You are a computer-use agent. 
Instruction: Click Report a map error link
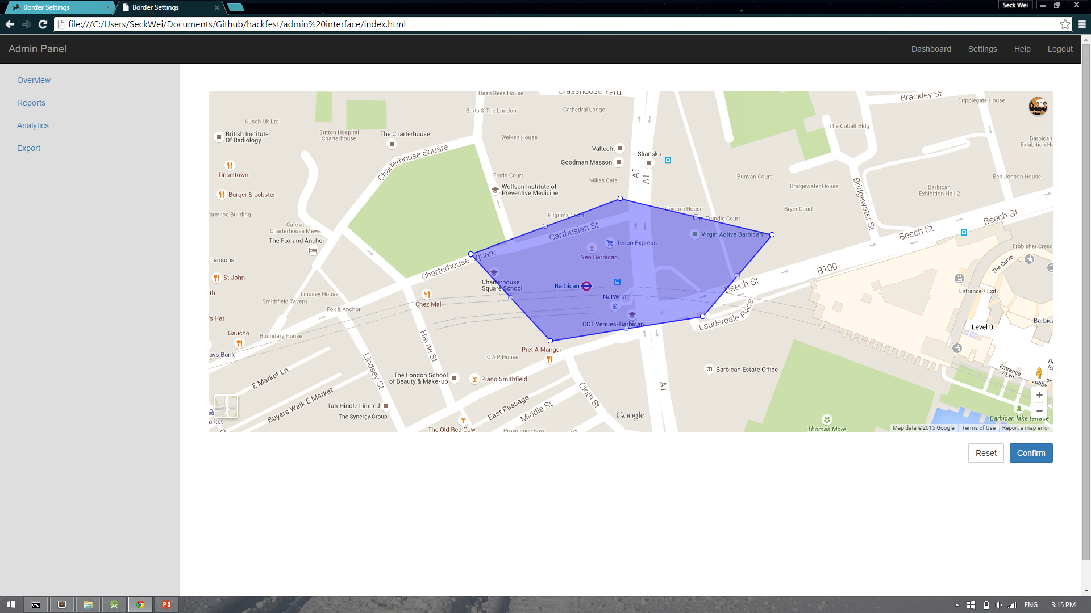click(x=1026, y=428)
